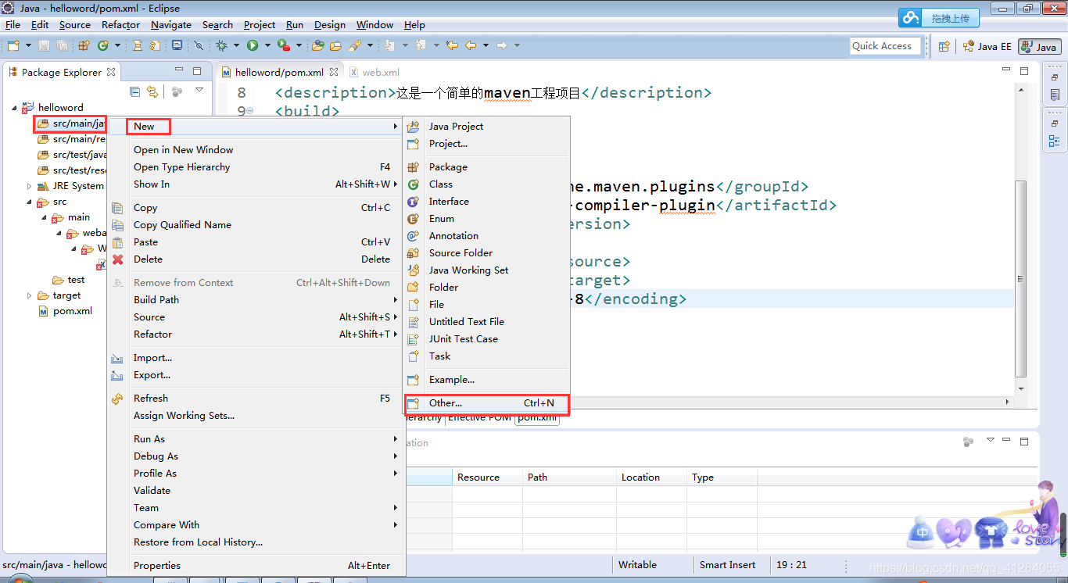Screen dimensions: 1068x583
Task: Close the Package Explorer tab
Action: click(x=111, y=72)
